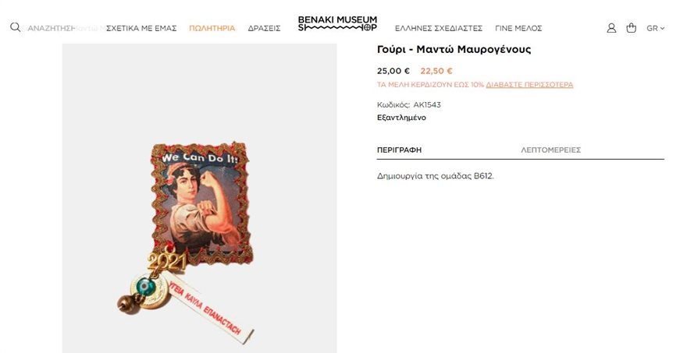The width and height of the screenshot is (687, 353).
Task: Go to ΔΡΑΣΕΙΣ in the navigation
Action: pyautogui.click(x=264, y=28)
